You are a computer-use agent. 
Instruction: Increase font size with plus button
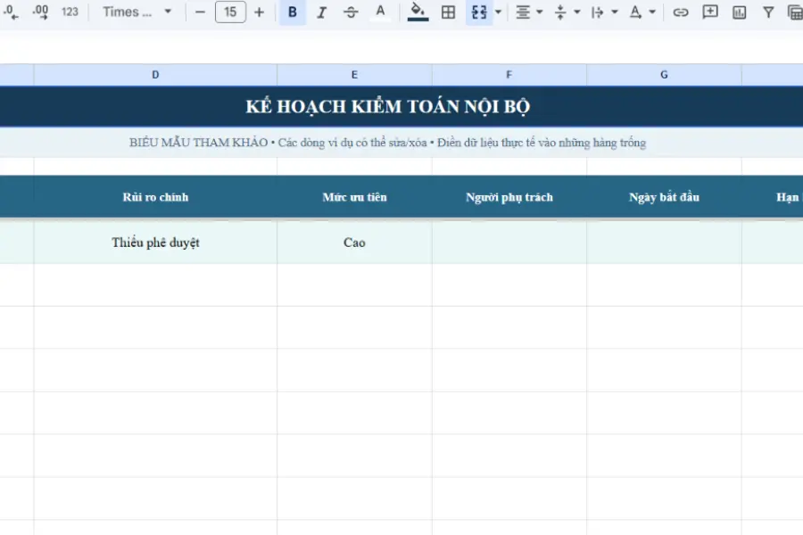point(259,12)
